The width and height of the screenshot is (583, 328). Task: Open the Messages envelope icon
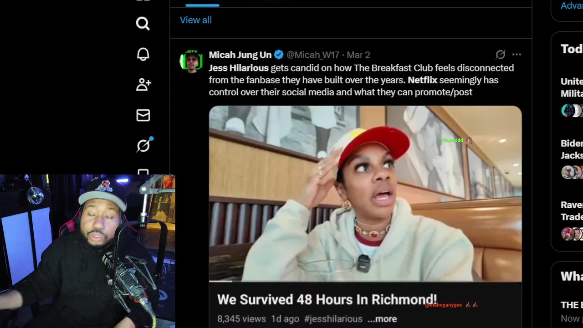pyautogui.click(x=143, y=115)
